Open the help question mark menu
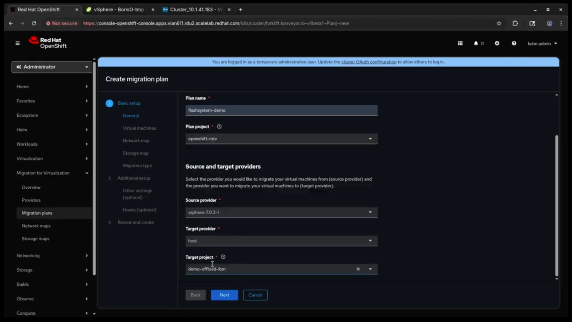Viewport: 572px width, 322px height. click(514, 43)
